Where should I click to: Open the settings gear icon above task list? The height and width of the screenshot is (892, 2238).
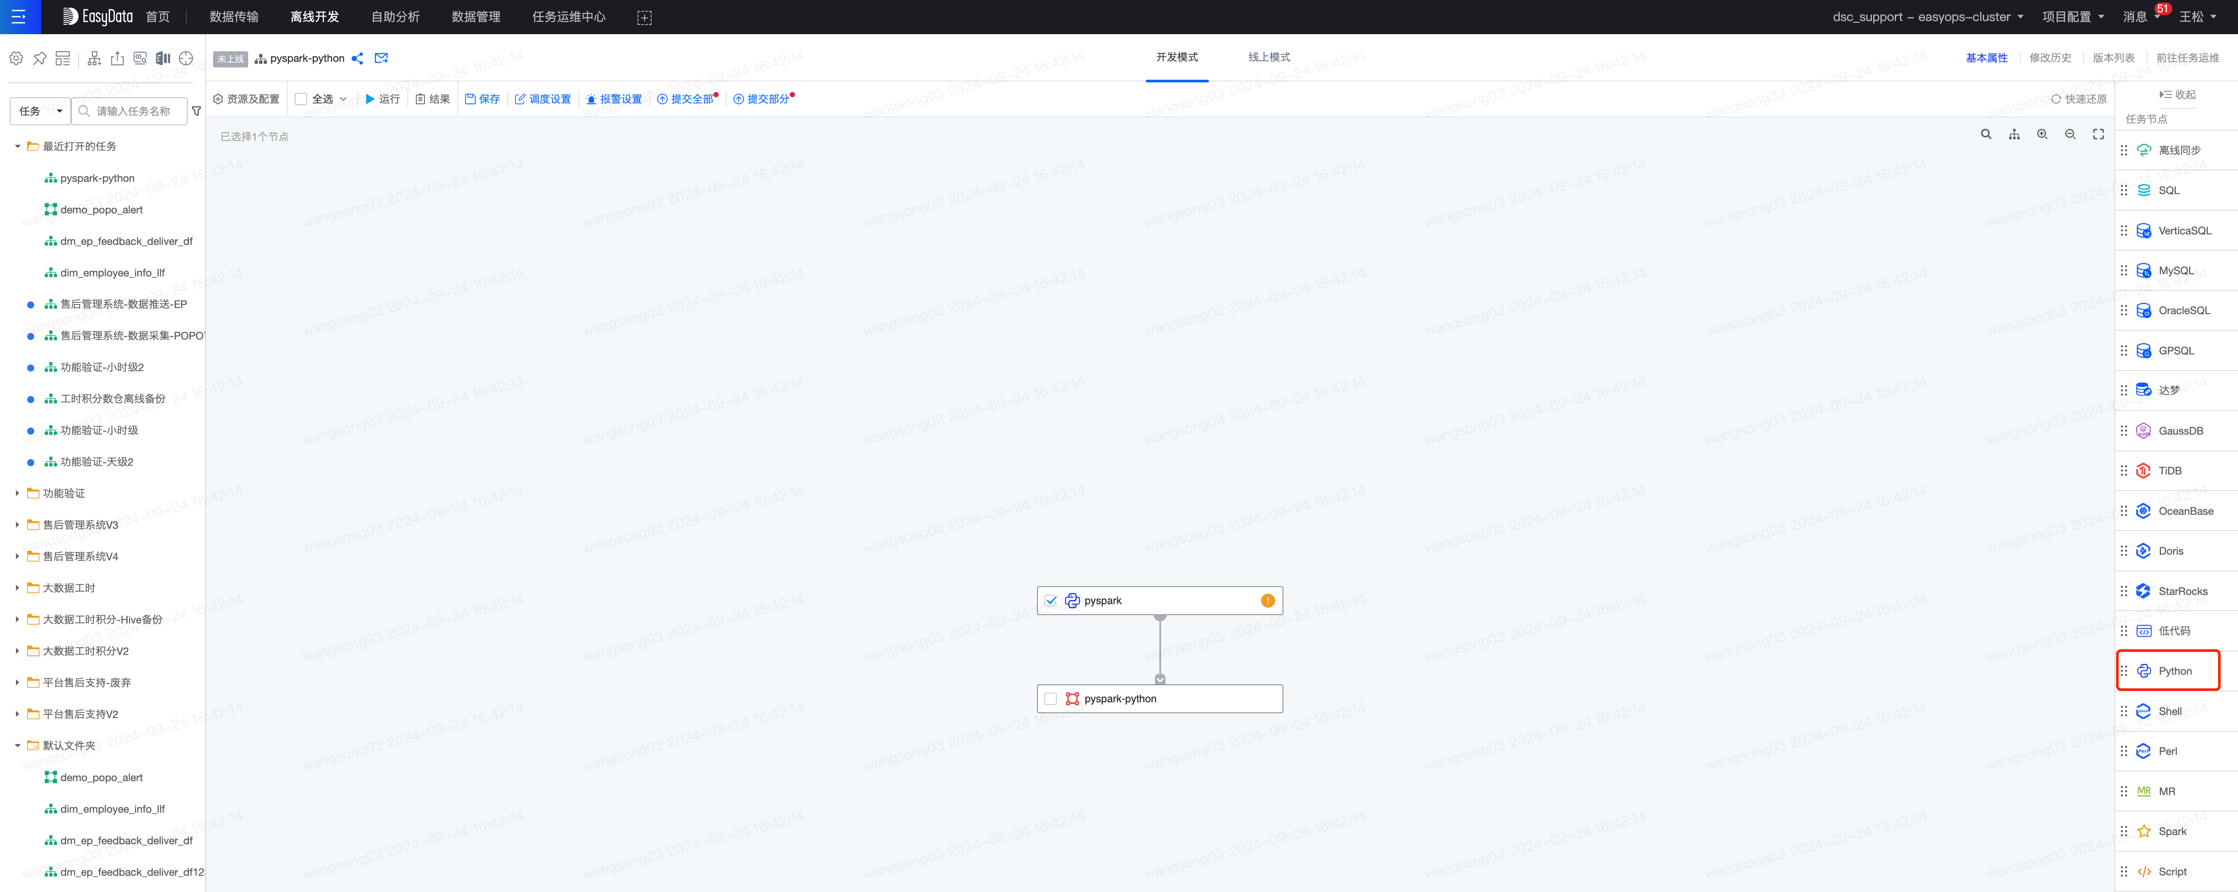pyautogui.click(x=16, y=58)
